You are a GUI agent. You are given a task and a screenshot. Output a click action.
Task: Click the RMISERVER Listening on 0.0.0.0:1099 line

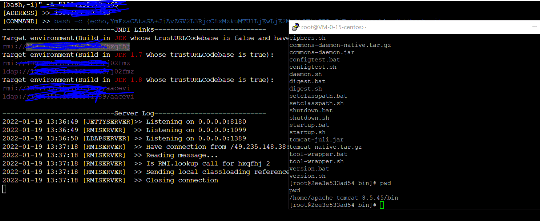click(124, 130)
